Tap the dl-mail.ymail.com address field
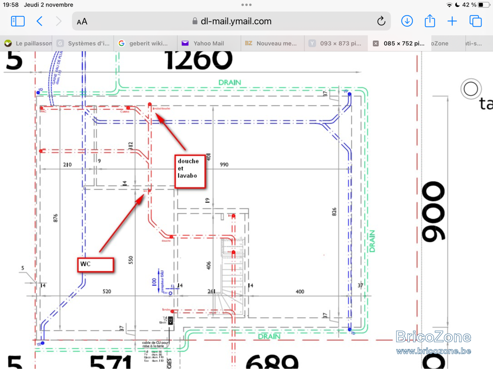The image size is (493, 369). 231,21
